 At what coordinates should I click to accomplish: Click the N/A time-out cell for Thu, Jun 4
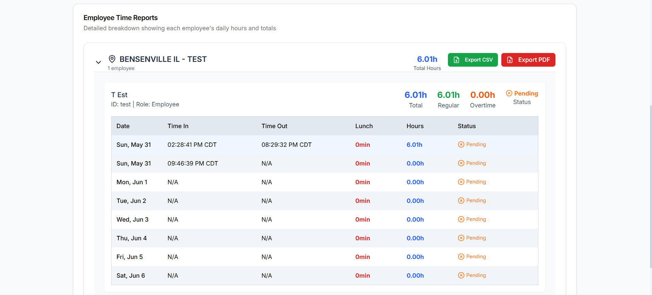click(267, 238)
